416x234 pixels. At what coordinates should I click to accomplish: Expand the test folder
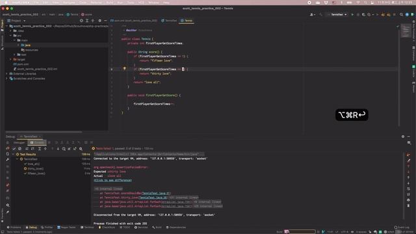point(14,55)
